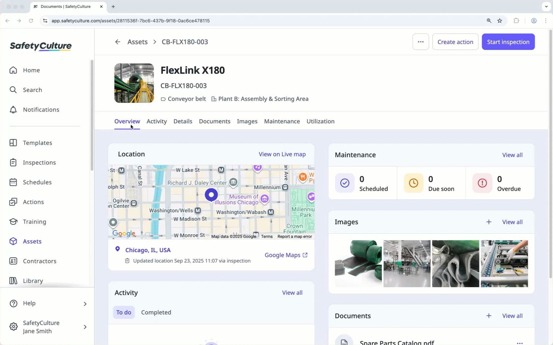
Task: Click the FlexLink X180 asset photo
Action: pos(134,83)
